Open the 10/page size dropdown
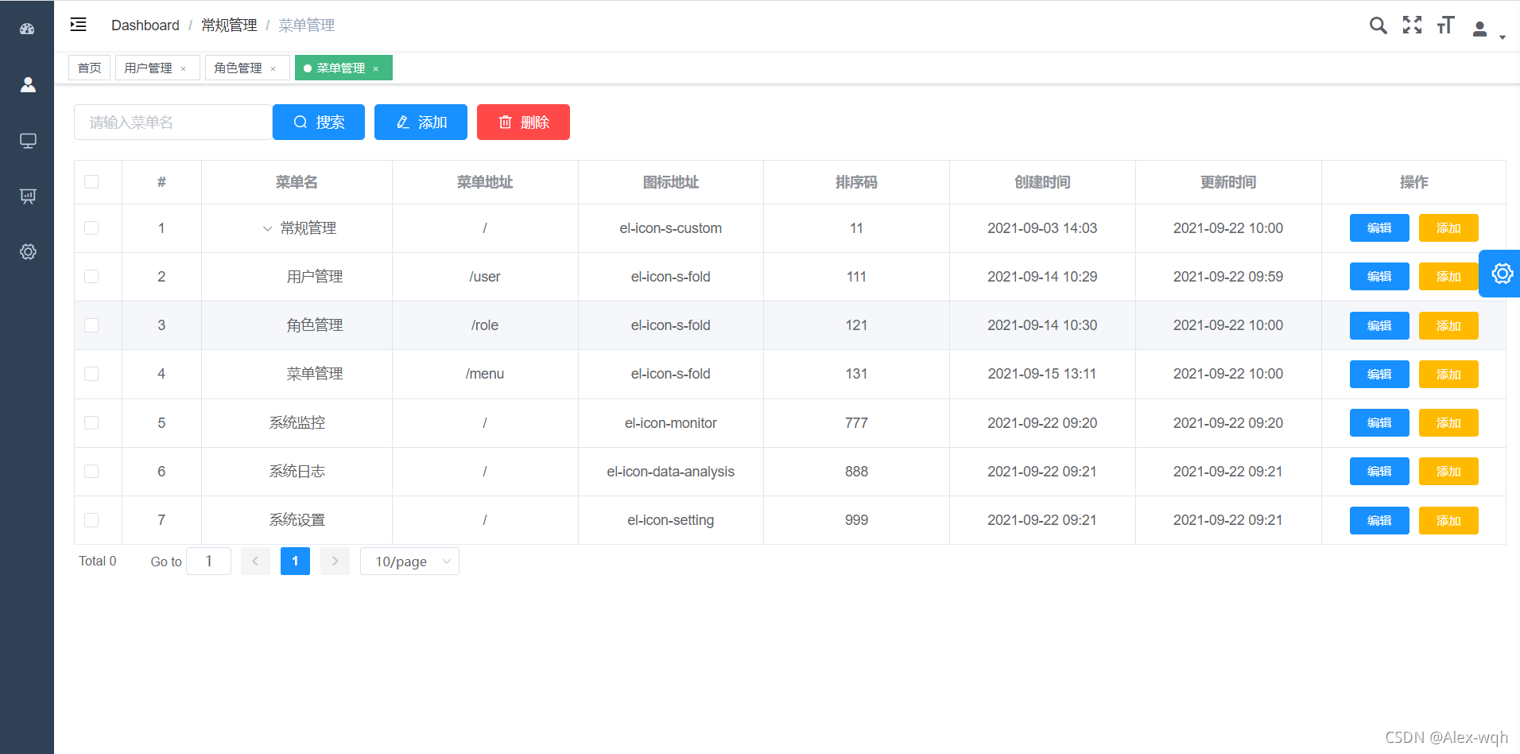The height and width of the screenshot is (754, 1520). (409, 561)
